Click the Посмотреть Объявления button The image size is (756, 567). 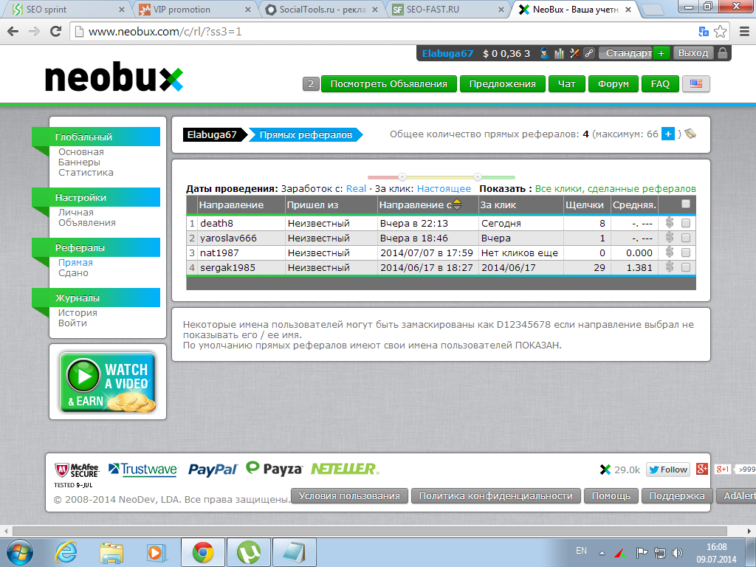pyautogui.click(x=388, y=84)
